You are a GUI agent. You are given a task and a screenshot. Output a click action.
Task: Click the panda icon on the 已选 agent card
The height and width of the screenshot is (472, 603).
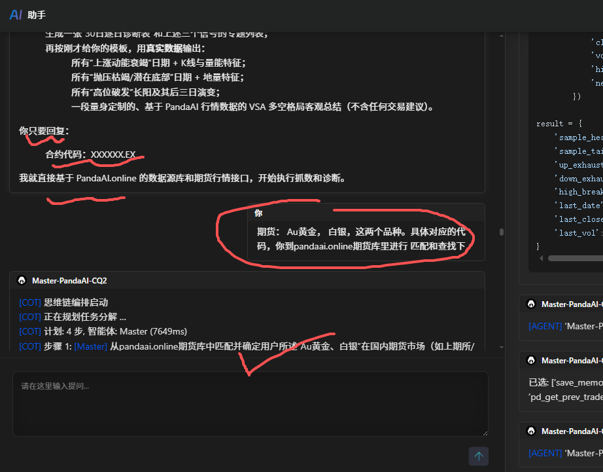(530, 359)
